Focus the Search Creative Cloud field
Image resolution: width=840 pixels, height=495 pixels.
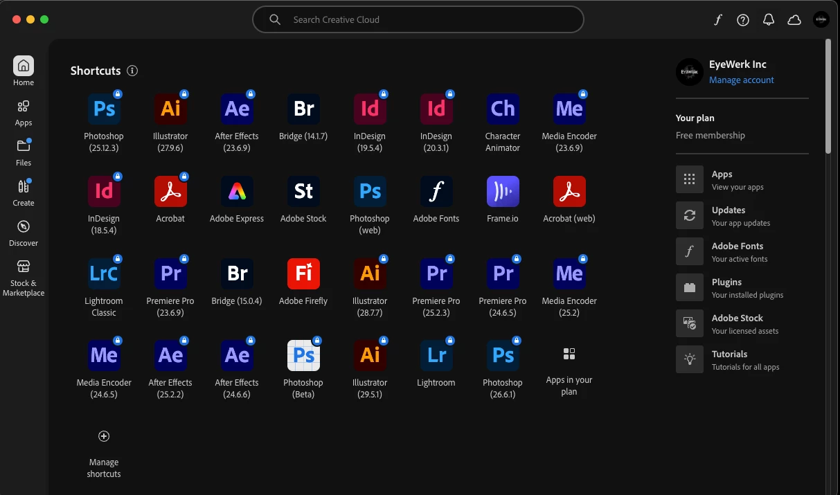418,19
